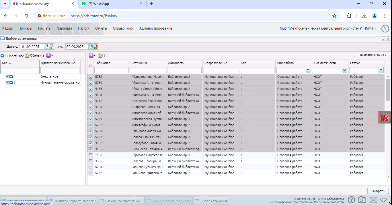The image size is (392, 205).
Task: Click green-arrow calendar icon after start date
Action: (51, 47)
